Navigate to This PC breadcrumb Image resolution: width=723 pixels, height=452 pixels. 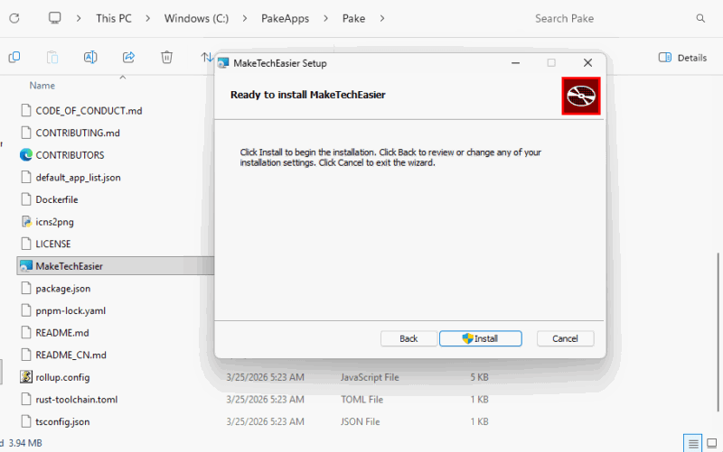(x=114, y=18)
